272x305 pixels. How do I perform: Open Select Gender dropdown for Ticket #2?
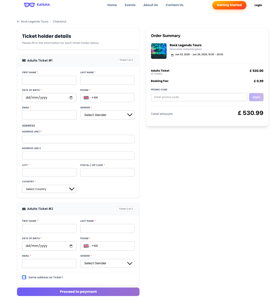pos(107,264)
